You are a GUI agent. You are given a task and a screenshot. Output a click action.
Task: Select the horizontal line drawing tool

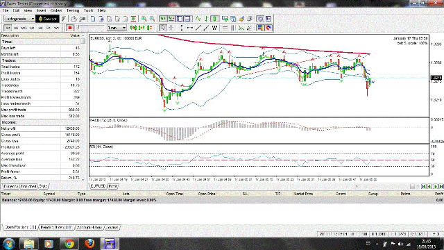pyautogui.click(x=190, y=28)
